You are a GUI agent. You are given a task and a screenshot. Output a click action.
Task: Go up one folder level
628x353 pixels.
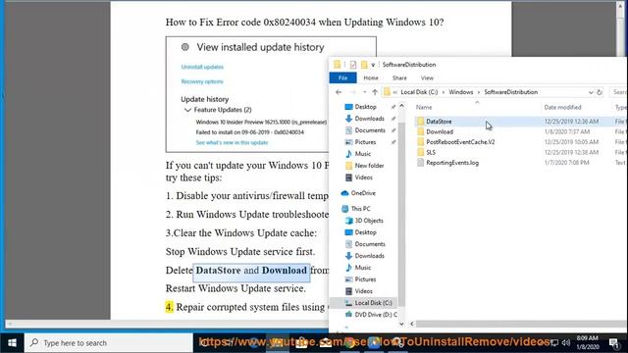(x=375, y=92)
